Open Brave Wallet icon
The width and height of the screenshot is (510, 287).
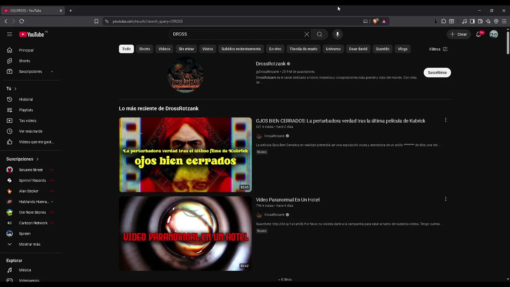point(480,21)
